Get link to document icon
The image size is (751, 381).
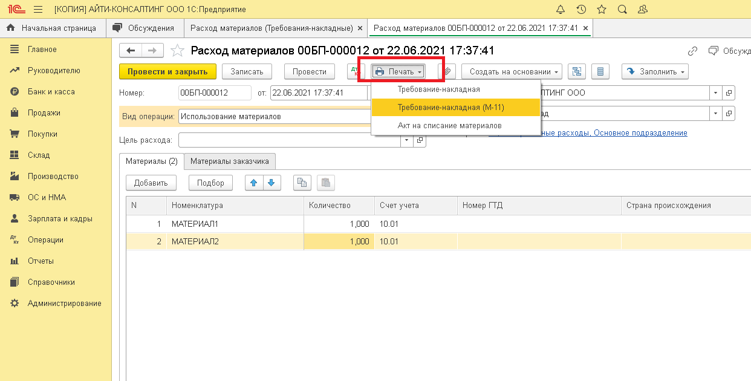pos(693,51)
